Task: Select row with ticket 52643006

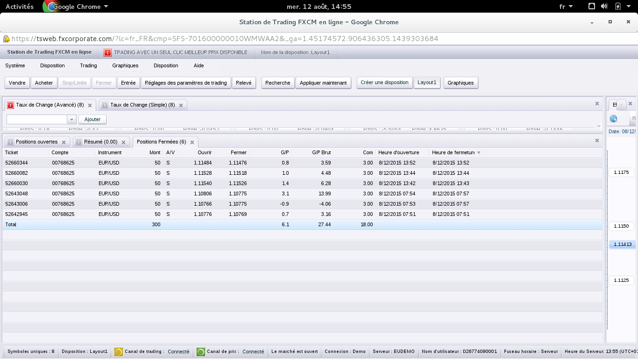Action: [303, 204]
